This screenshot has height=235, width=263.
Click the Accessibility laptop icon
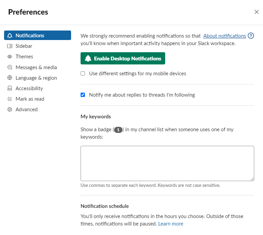(10, 89)
